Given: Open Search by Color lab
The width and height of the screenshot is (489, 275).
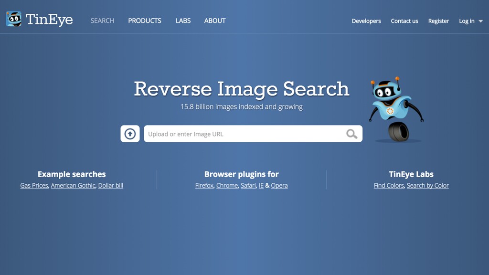Looking at the screenshot, I should tap(428, 185).
